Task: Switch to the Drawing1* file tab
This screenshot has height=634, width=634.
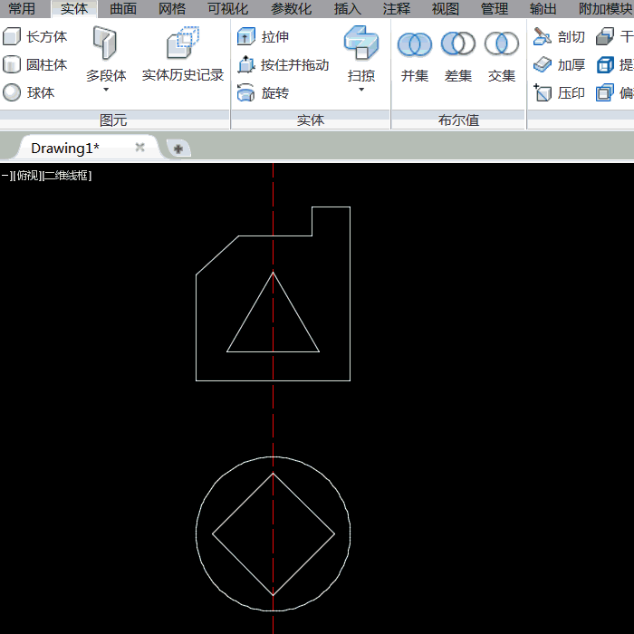Action: (x=64, y=148)
